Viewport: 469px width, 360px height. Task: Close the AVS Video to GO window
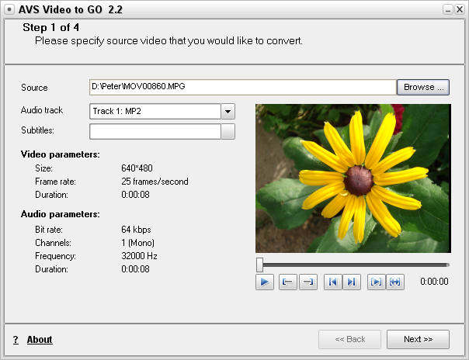tap(459, 9)
